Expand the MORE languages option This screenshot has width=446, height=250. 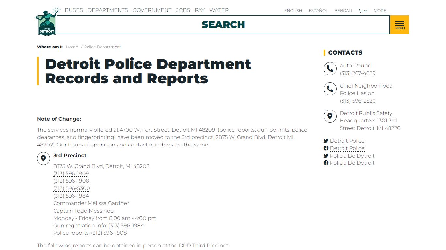point(380,11)
